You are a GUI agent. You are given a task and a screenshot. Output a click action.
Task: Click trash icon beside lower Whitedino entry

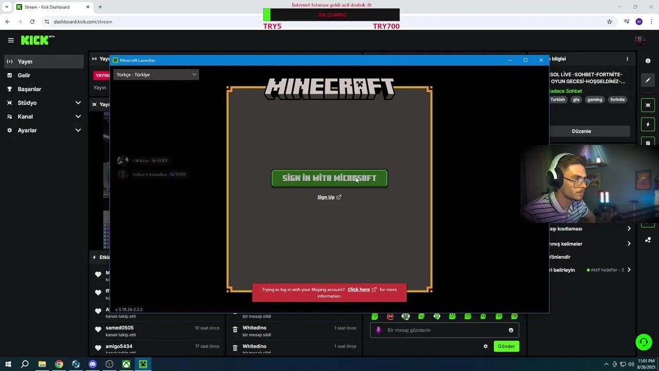[x=235, y=348]
